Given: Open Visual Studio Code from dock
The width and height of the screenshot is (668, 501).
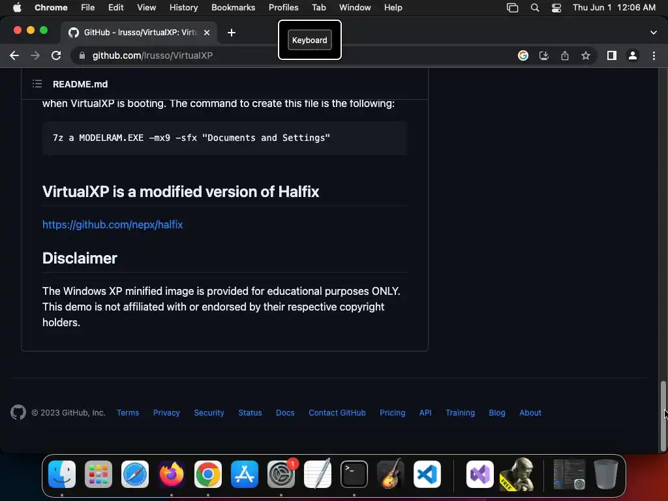Looking at the screenshot, I should point(427,474).
